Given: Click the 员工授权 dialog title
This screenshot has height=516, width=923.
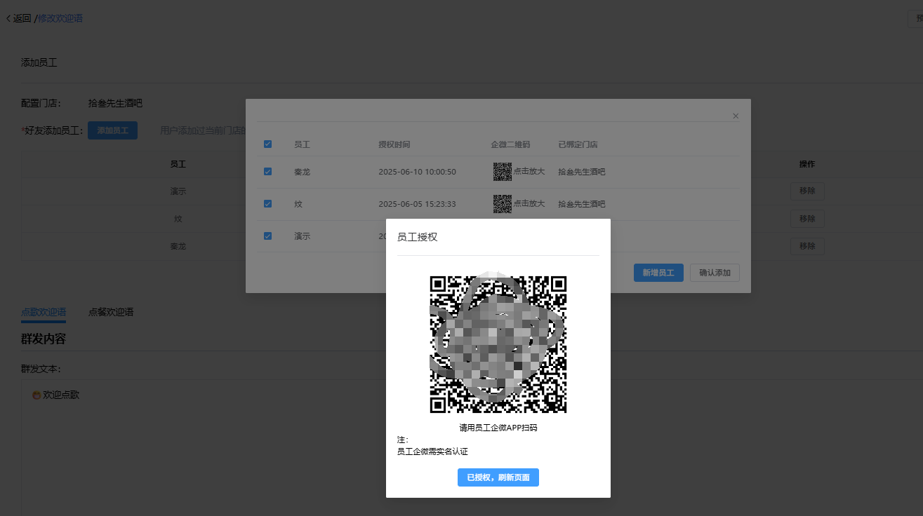Looking at the screenshot, I should tap(418, 237).
